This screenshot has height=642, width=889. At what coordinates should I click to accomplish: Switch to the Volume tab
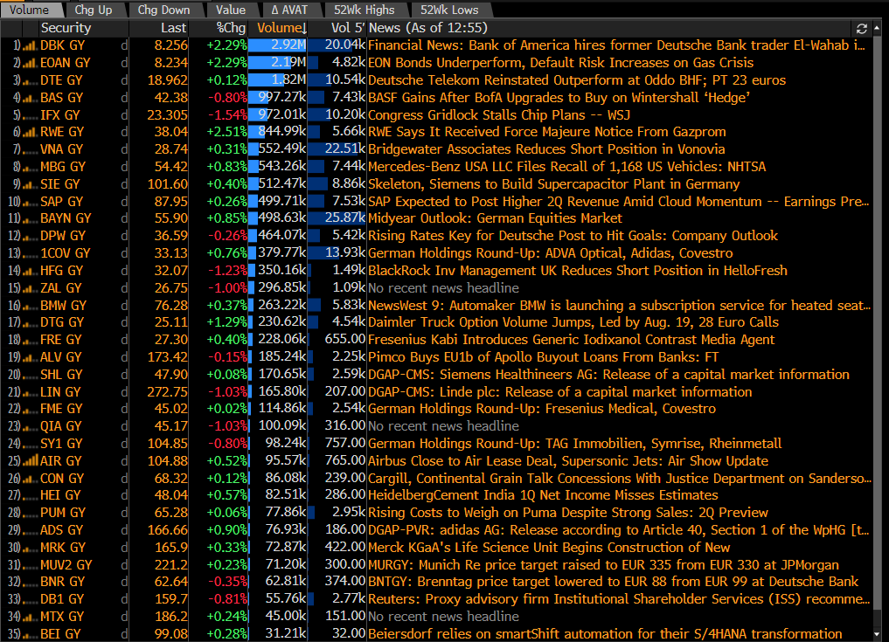pyautogui.click(x=30, y=10)
